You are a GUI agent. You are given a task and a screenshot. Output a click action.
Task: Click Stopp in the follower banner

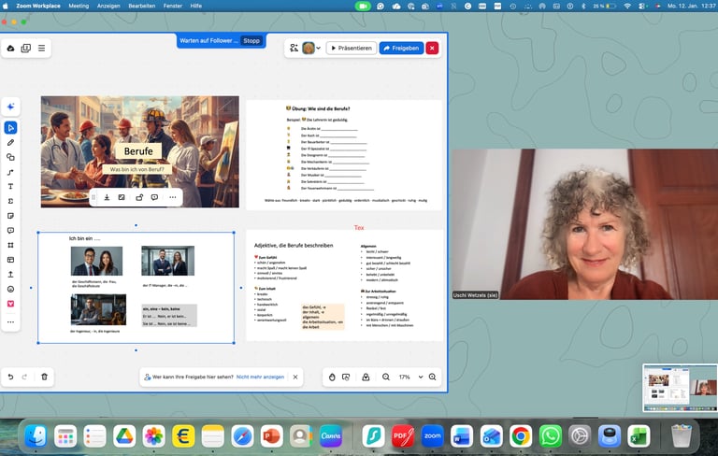251,41
